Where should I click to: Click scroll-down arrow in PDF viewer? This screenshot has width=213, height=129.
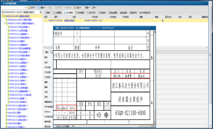(x=155, y=124)
